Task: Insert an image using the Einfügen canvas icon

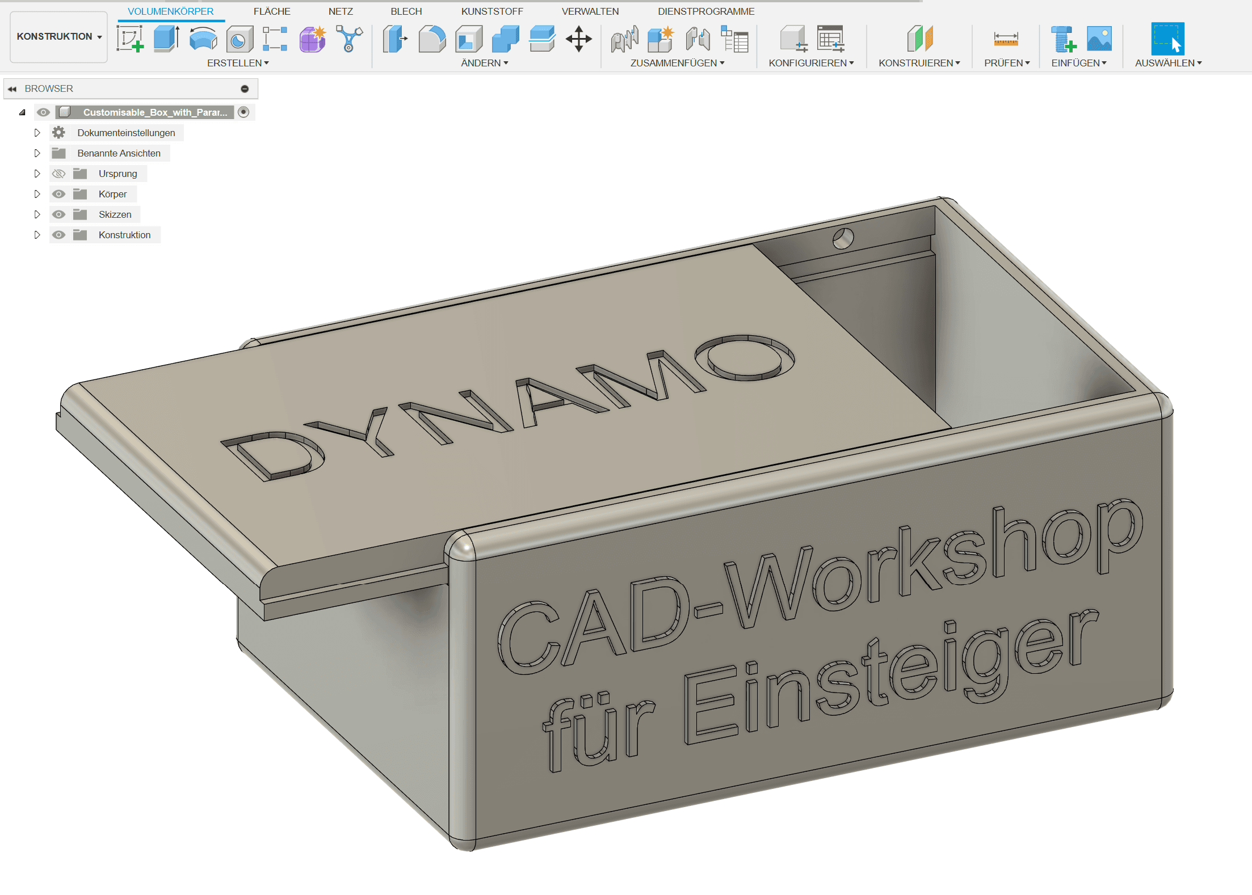Action: click(1099, 40)
